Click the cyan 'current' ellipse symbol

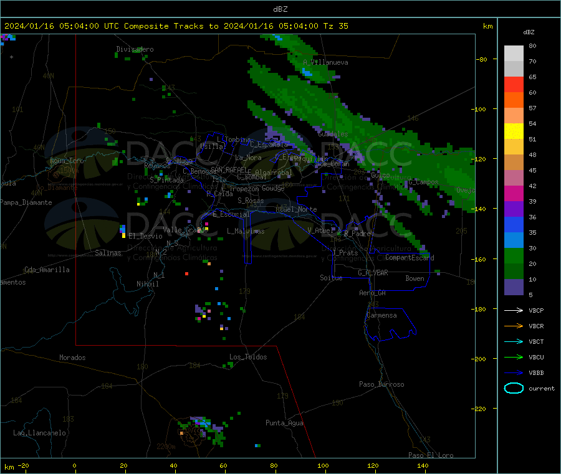tap(514, 388)
